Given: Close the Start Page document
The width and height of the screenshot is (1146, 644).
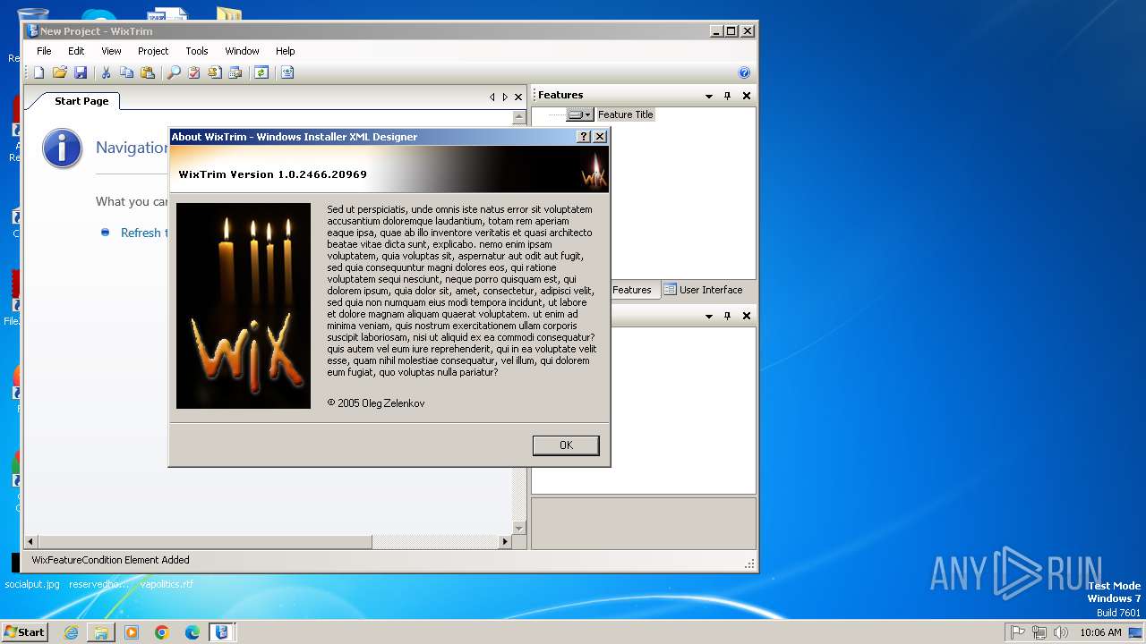Looking at the screenshot, I should tap(518, 97).
